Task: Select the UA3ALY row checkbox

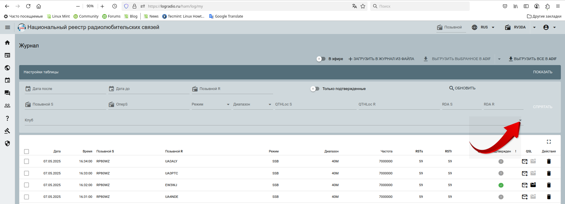Action: point(26,161)
